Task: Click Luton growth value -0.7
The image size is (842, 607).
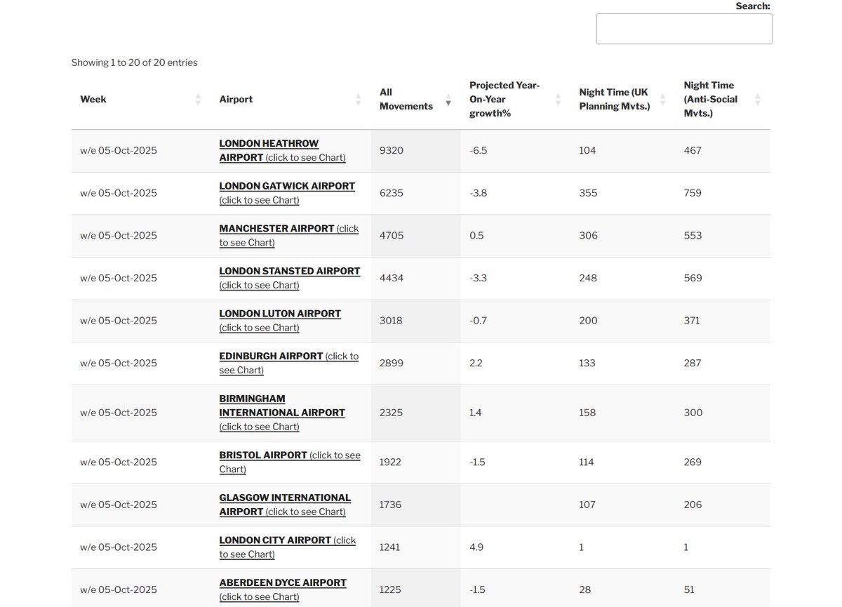Action: coord(479,321)
